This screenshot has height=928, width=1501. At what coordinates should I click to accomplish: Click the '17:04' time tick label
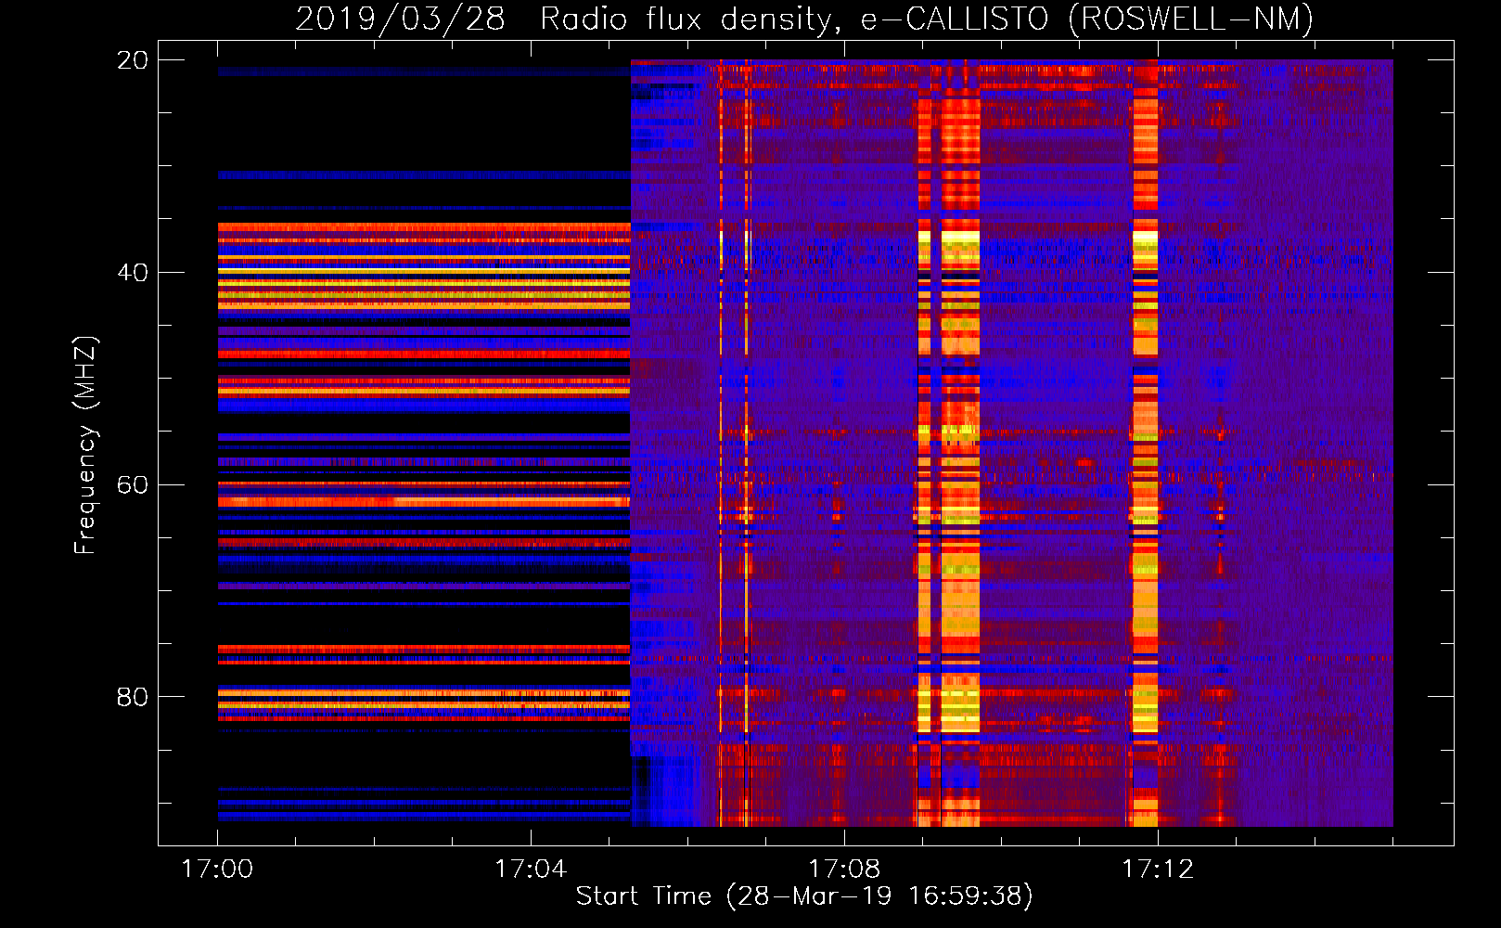531,870
